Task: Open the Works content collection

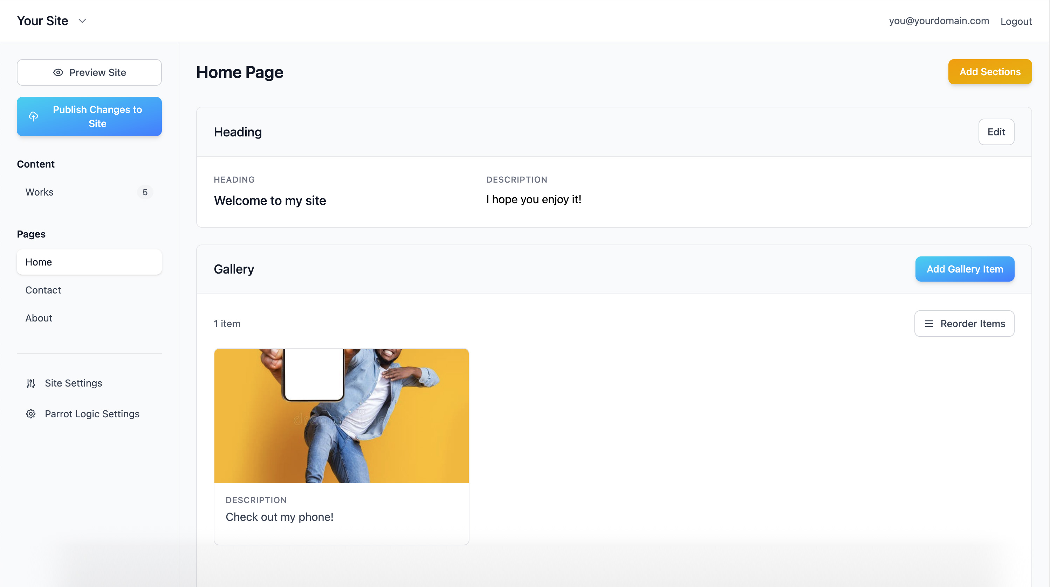Action: pyautogui.click(x=40, y=192)
